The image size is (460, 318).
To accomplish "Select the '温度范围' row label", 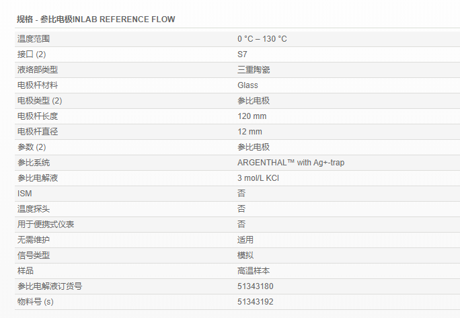I will 34,39.
